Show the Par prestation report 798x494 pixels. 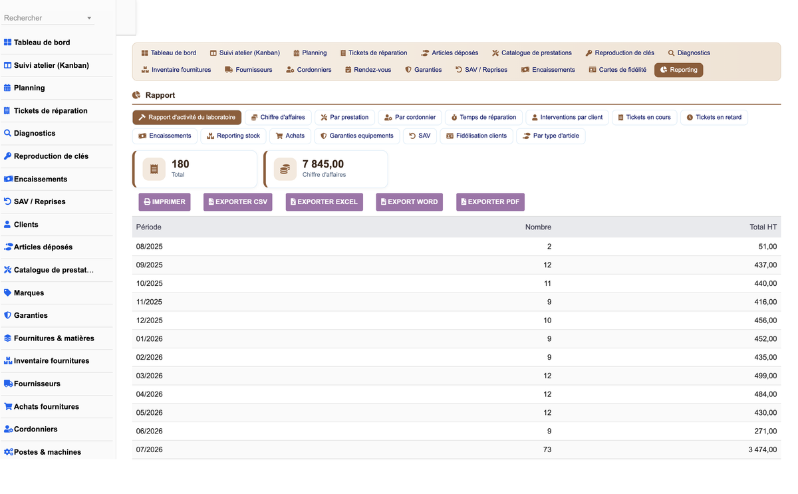click(344, 118)
